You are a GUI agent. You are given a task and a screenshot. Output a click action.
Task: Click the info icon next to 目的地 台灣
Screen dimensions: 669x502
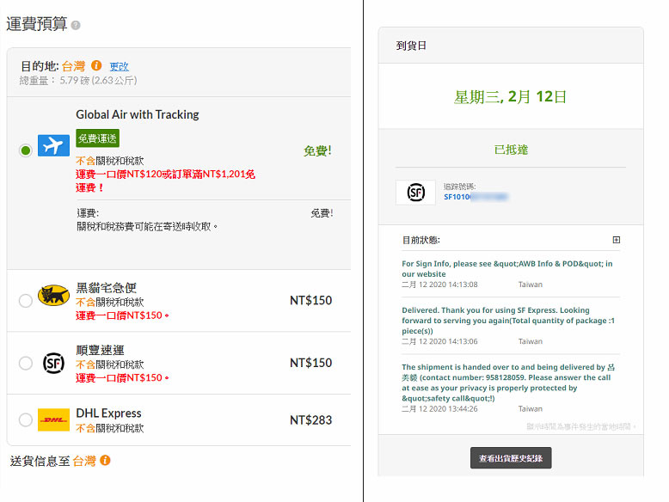click(x=96, y=65)
